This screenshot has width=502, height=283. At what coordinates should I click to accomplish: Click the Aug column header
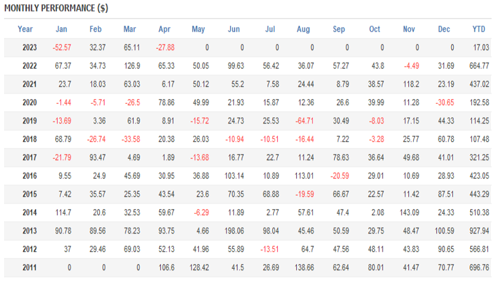[x=303, y=29]
